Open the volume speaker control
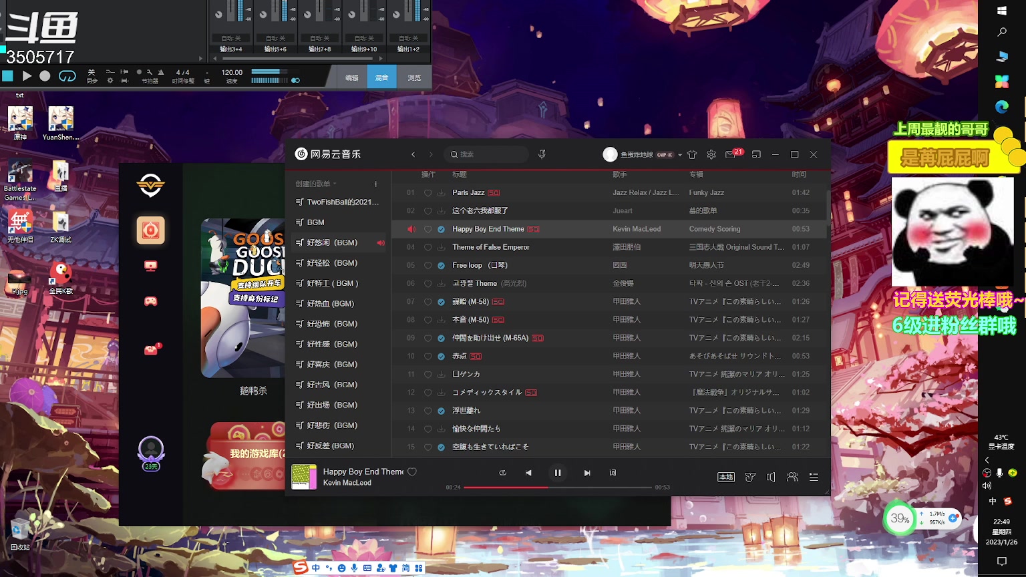Image resolution: width=1026 pixels, height=577 pixels. [771, 477]
